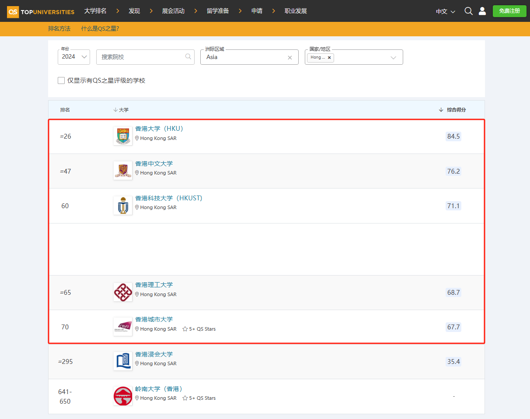Screen dimensions: 530x419
Task: Click magnifier icon in the school search box
Action: coord(188,56)
